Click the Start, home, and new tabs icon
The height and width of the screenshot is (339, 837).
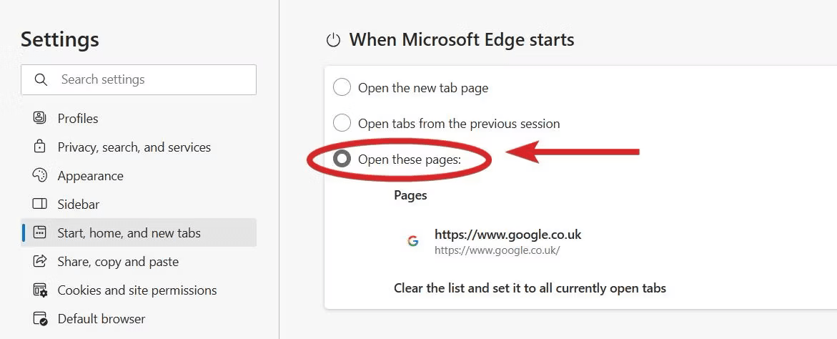[x=39, y=232]
